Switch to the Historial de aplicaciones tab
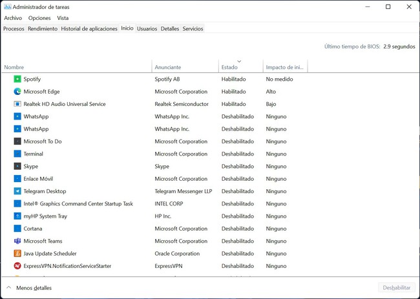This screenshot has width=420, height=299. click(89, 28)
